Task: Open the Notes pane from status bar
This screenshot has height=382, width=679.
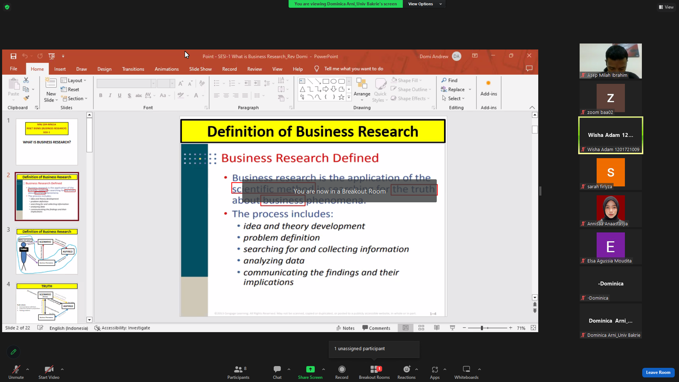Action: point(345,328)
